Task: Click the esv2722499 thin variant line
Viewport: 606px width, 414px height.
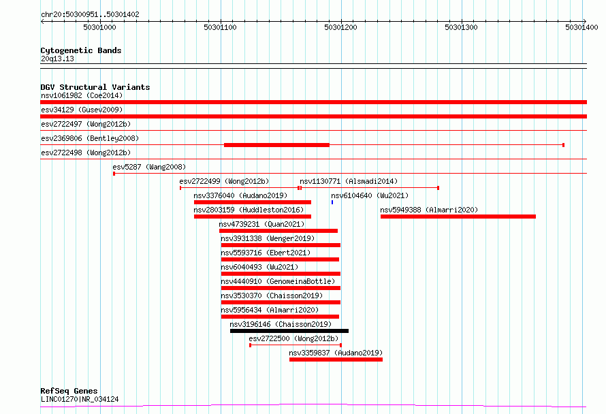Action: pyautogui.click(x=240, y=188)
